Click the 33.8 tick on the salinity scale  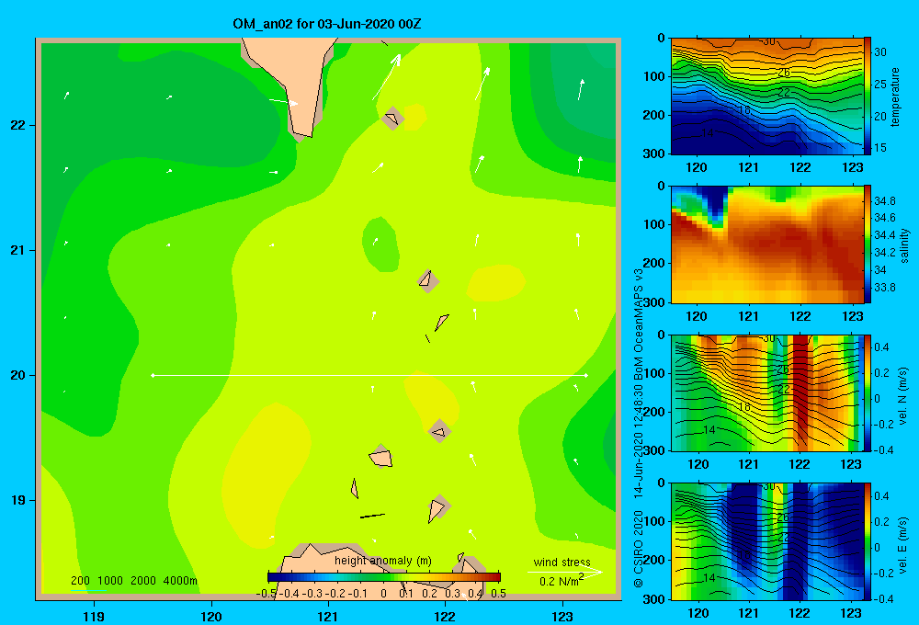(884, 288)
